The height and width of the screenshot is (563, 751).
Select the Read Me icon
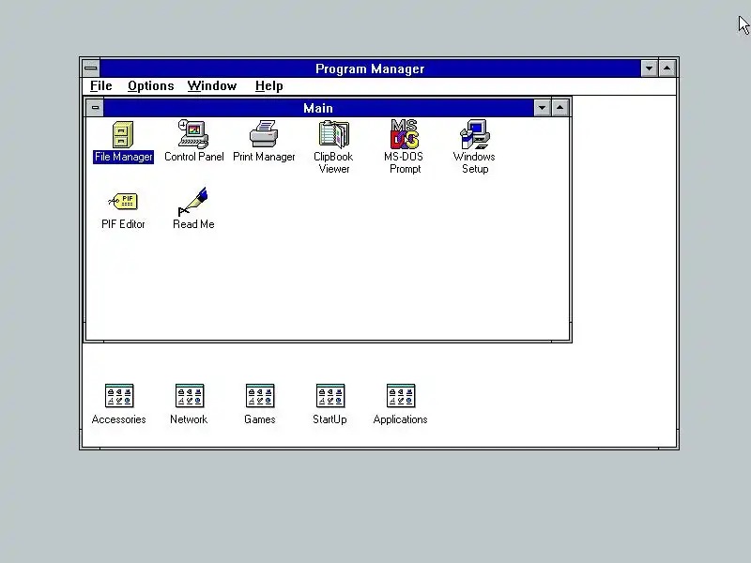pyautogui.click(x=193, y=201)
